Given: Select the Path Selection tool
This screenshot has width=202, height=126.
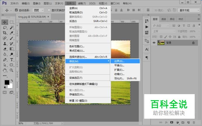Looking at the screenshot, I should click(5, 65).
